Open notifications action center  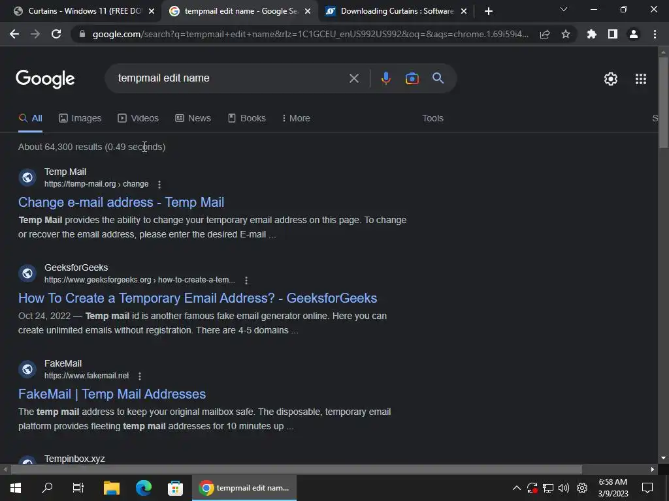(x=647, y=488)
